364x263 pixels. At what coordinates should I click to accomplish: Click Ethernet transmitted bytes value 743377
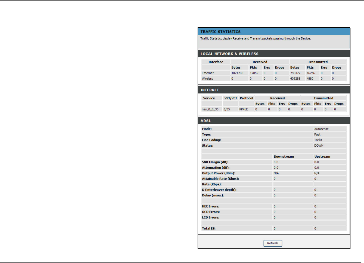click(295, 73)
